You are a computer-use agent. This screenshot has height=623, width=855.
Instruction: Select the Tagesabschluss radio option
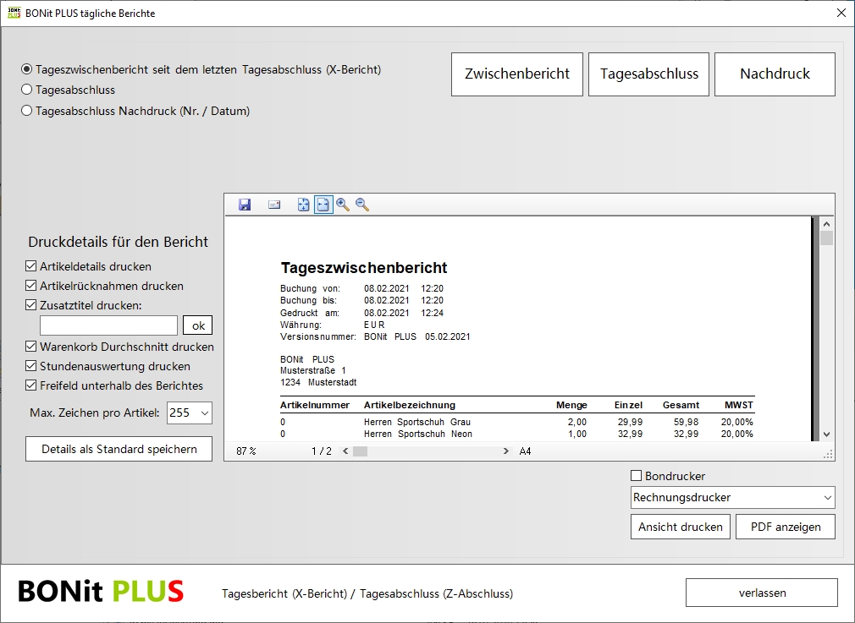(x=69, y=90)
